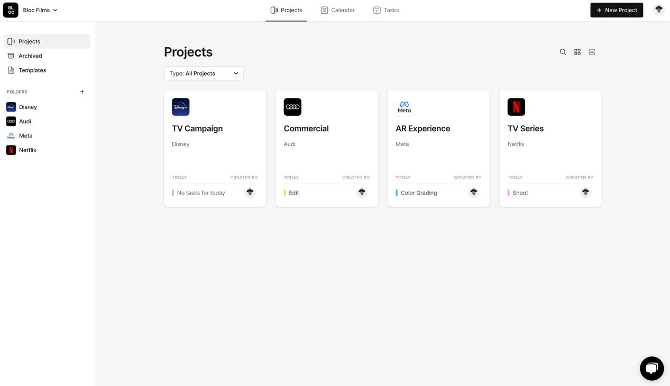Screen dimensions: 670x386
Task: Switch to list view layout
Action: click(x=592, y=52)
